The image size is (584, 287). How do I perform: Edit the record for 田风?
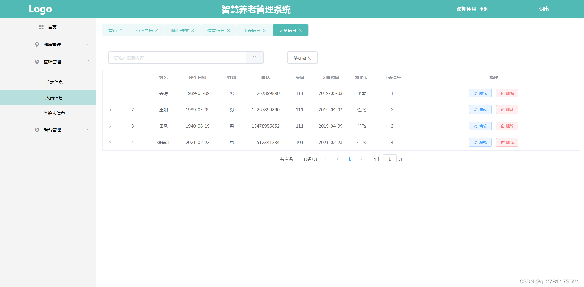pyautogui.click(x=480, y=126)
